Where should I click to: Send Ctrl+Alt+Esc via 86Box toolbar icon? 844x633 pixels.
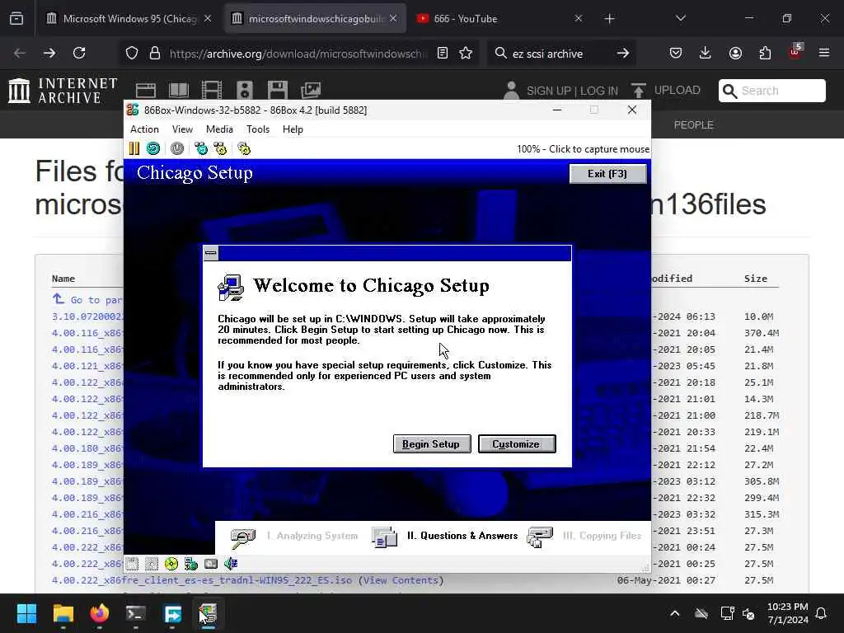220,148
